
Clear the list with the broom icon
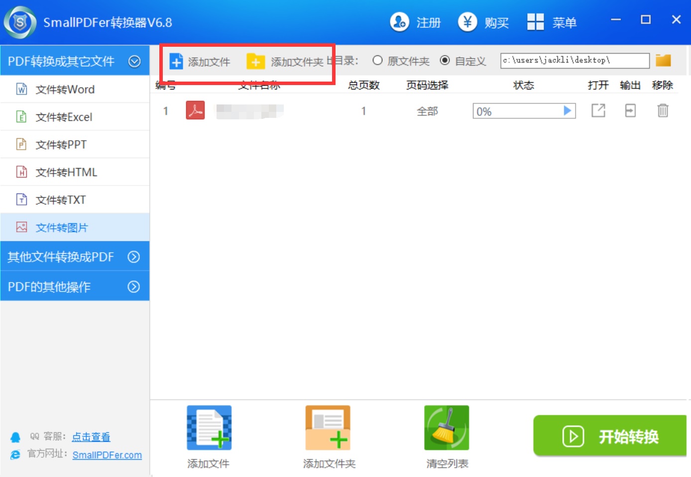(447, 428)
